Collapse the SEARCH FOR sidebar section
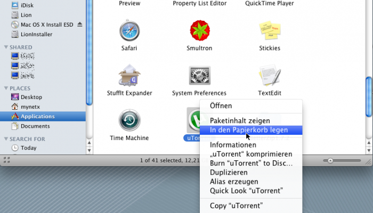 pyautogui.click(x=6, y=139)
